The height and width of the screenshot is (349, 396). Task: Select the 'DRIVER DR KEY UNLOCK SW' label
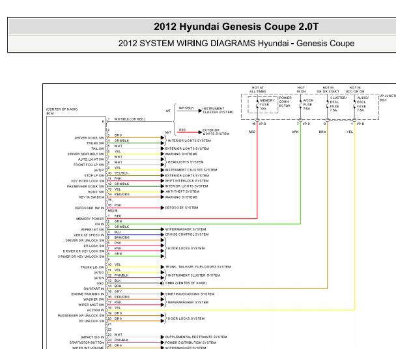81,257
